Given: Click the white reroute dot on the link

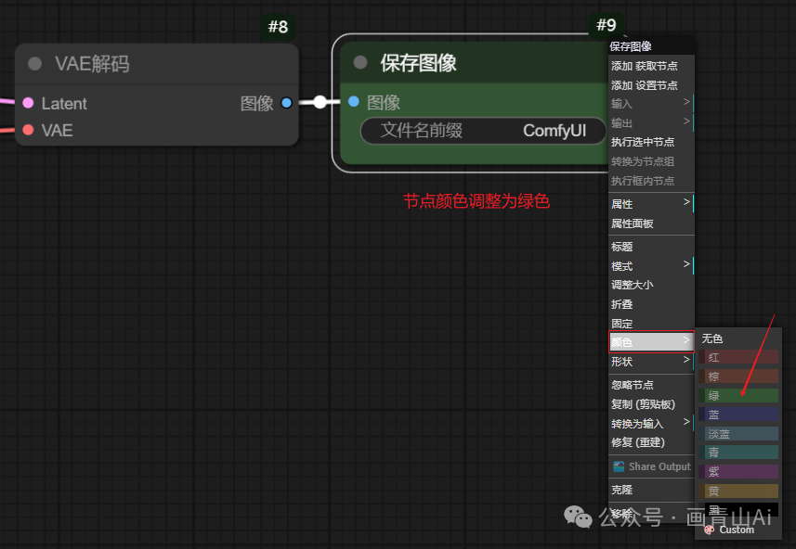Looking at the screenshot, I should (320, 102).
